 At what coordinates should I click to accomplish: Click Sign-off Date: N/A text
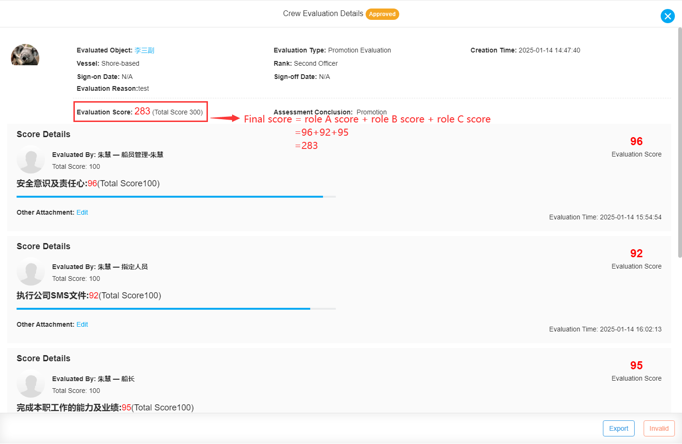[302, 77]
